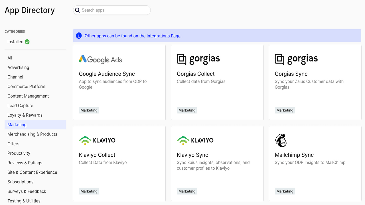Image resolution: width=365 pixels, height=205 pixels.
Task: Select the highlighted Marketing category
Action: click(x=35, y=125)
